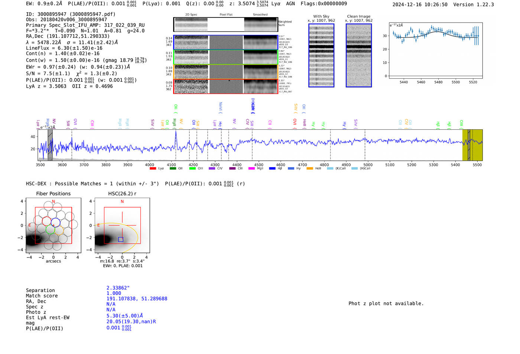Image resolution: width=520 pixels, height=354 pixels.
Task: Click the yellow highlighted region in full spectrum
Action: [472, 145]
